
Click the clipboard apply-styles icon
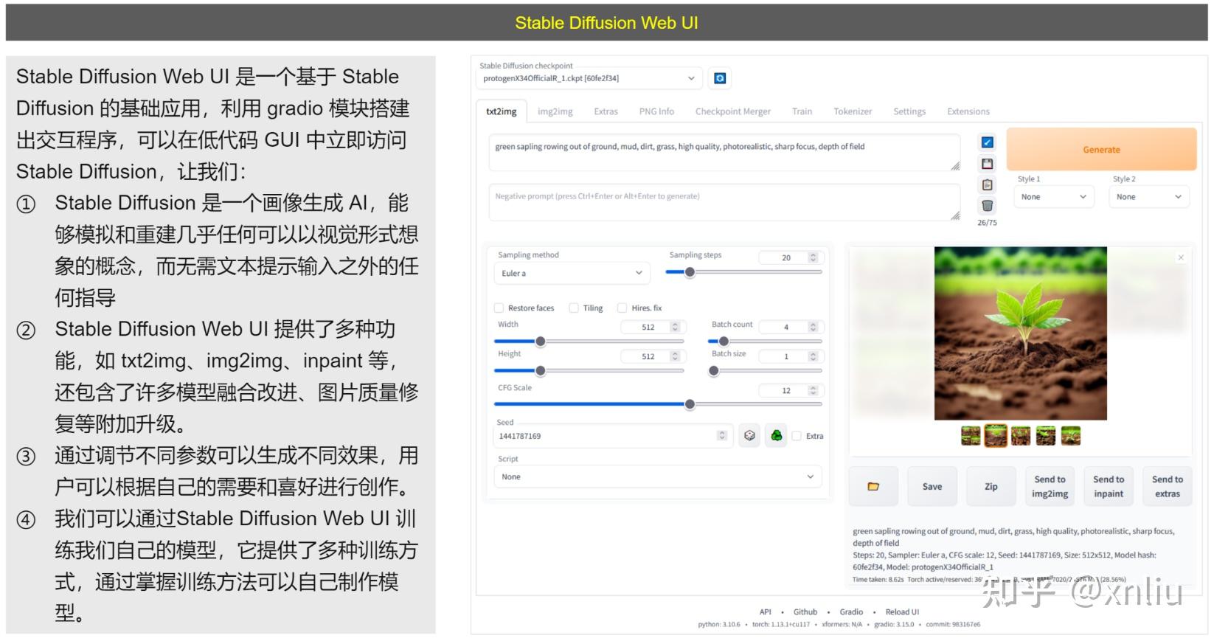pos(987,185)
